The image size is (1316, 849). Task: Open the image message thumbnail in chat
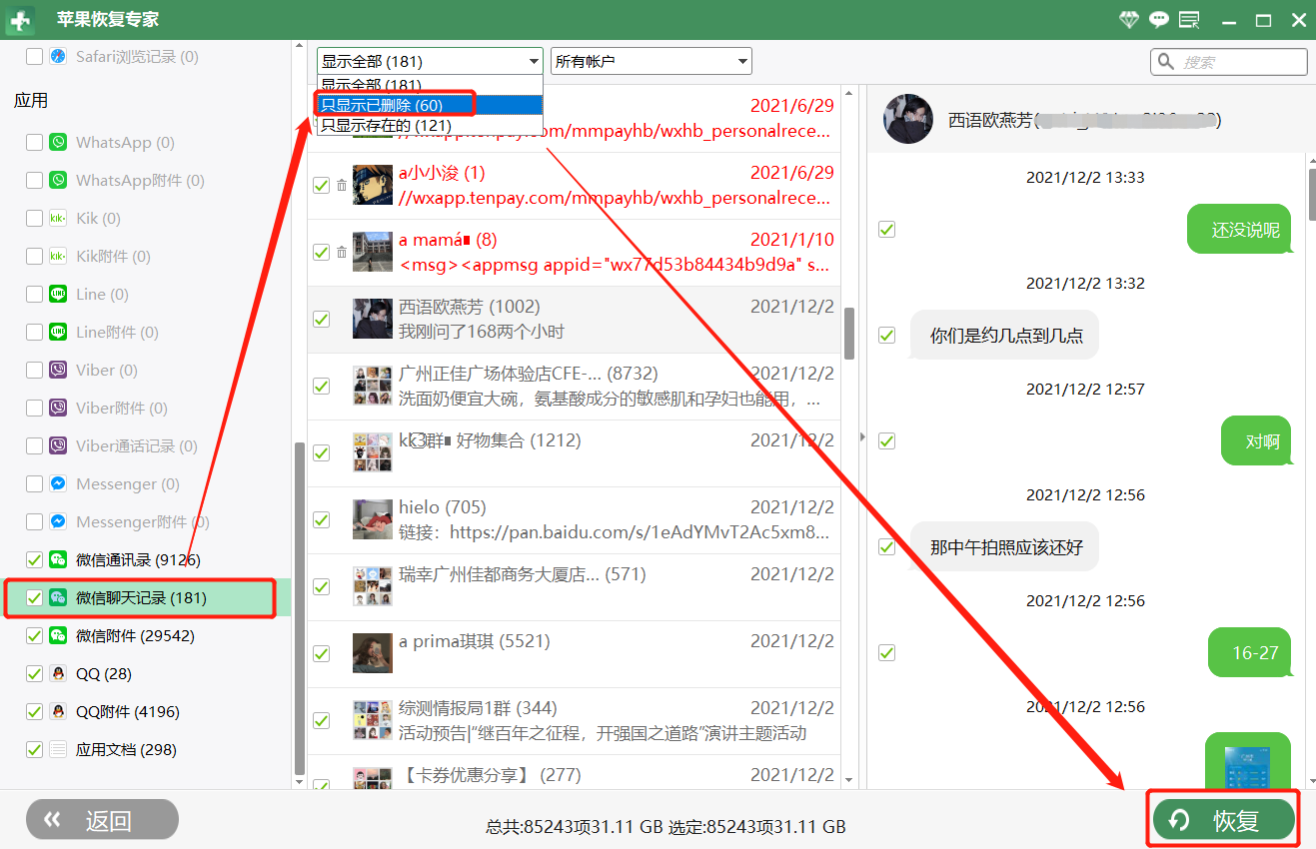(x=1248, y=766)
